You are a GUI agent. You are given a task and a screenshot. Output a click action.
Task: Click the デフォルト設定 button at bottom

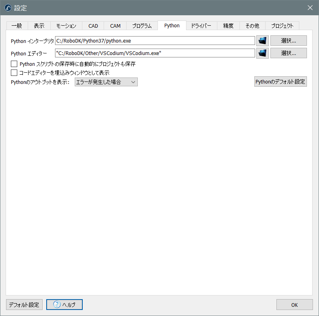coord(24,305)
